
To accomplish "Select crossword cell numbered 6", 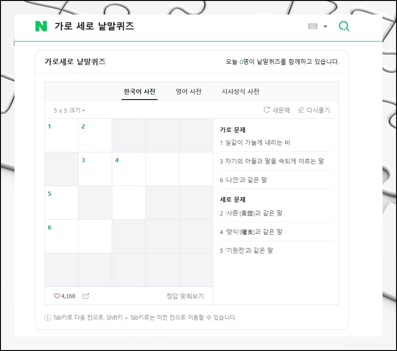I will click(x=62, y=236).
